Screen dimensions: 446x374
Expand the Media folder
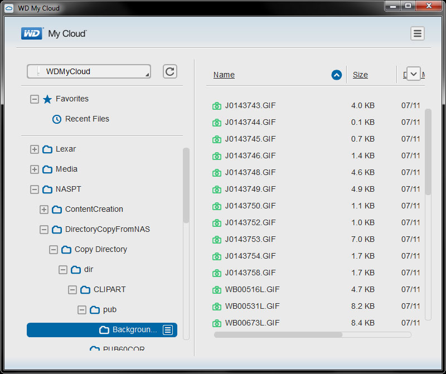tap(35, 169)
